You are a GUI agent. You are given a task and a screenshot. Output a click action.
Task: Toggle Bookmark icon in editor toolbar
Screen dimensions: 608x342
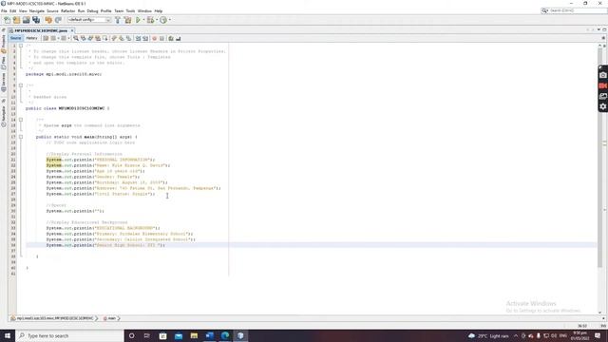tap(129, 38)
